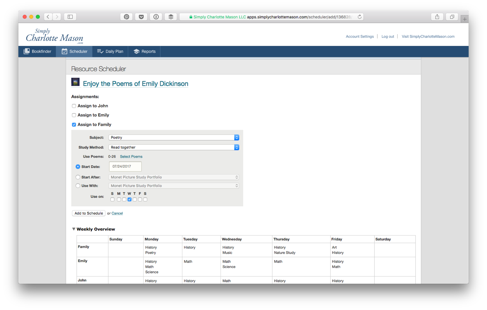This screenshot has height=310, width=487.
Task: Toggle the Safari sidebar icon
Action: coord(70,17)
